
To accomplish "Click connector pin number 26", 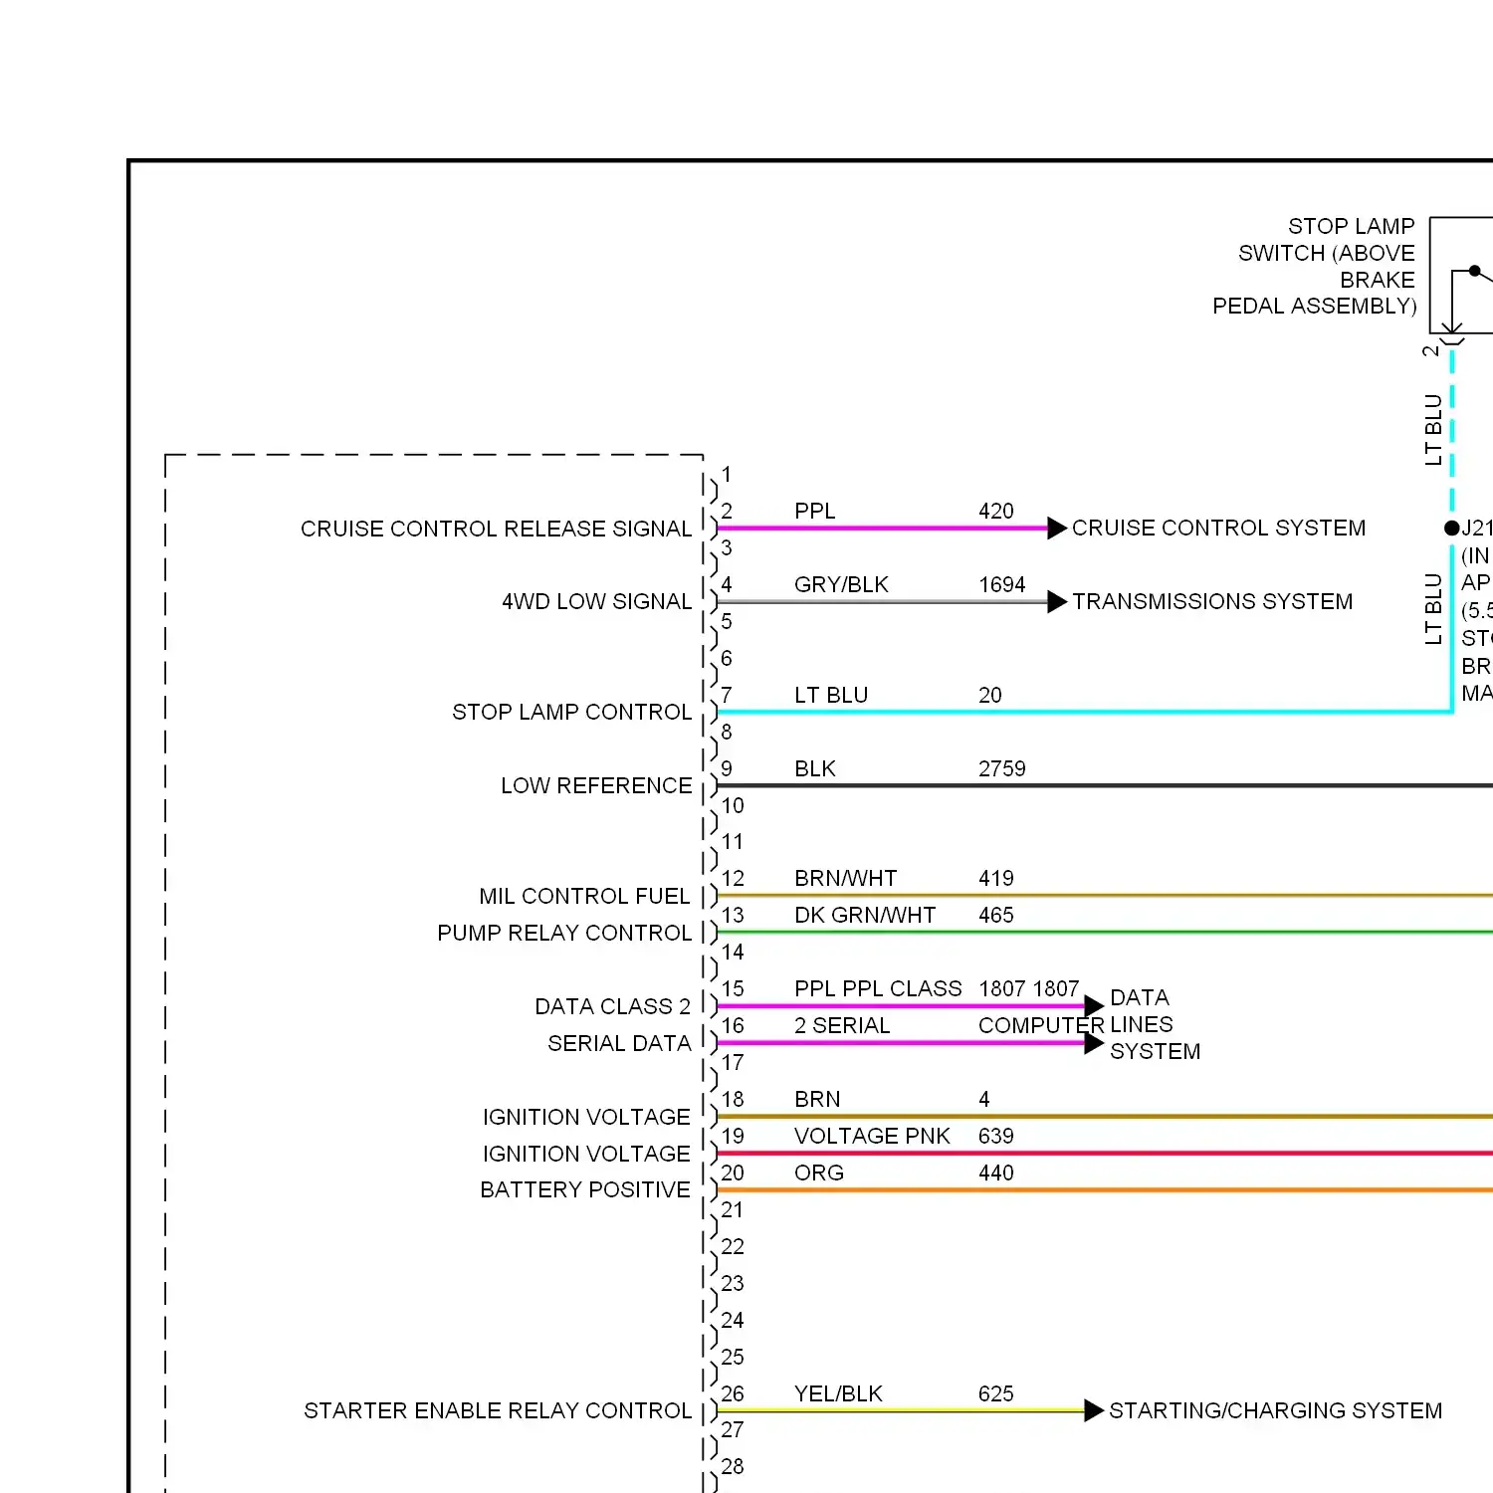I will pos(733,1393).
